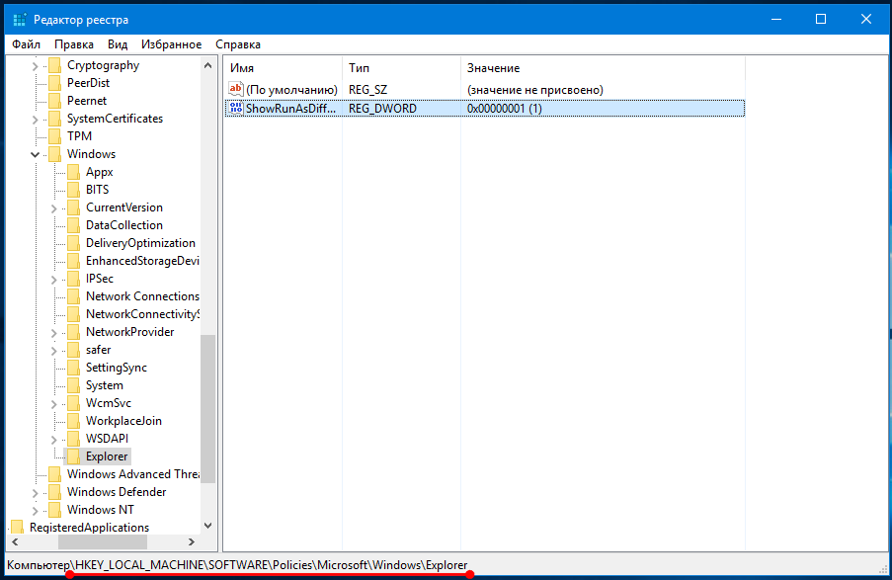The height and width of the screenshot is (580, 892).
Task: Click the Windows Defender folder icon
Action: (54, 492)
